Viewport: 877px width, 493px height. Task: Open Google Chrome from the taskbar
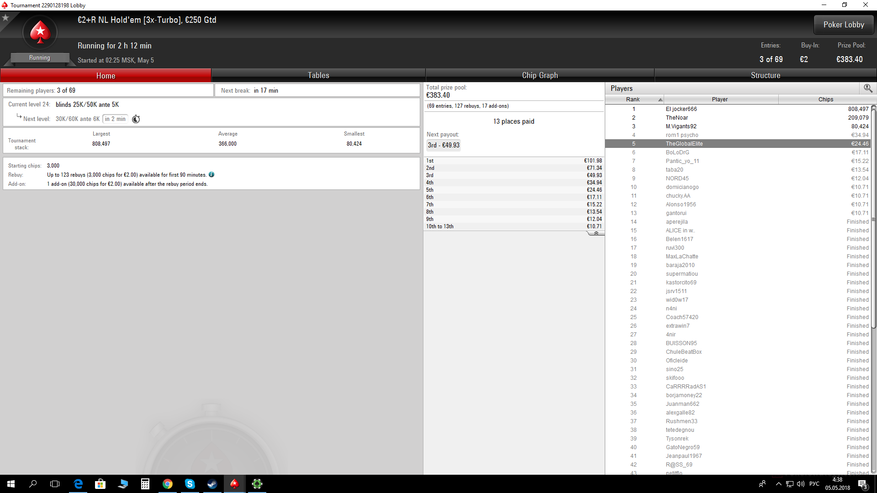coord(168,484)
